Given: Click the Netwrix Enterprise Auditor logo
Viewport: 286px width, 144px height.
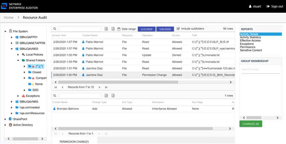Looking at the screenshot, I should tap(4, 6).
